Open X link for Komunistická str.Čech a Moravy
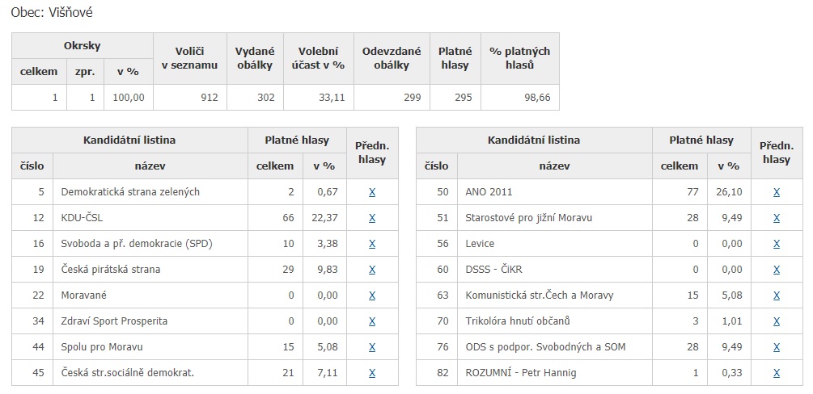The image size is (813, 394). click(x=776, y=295)
